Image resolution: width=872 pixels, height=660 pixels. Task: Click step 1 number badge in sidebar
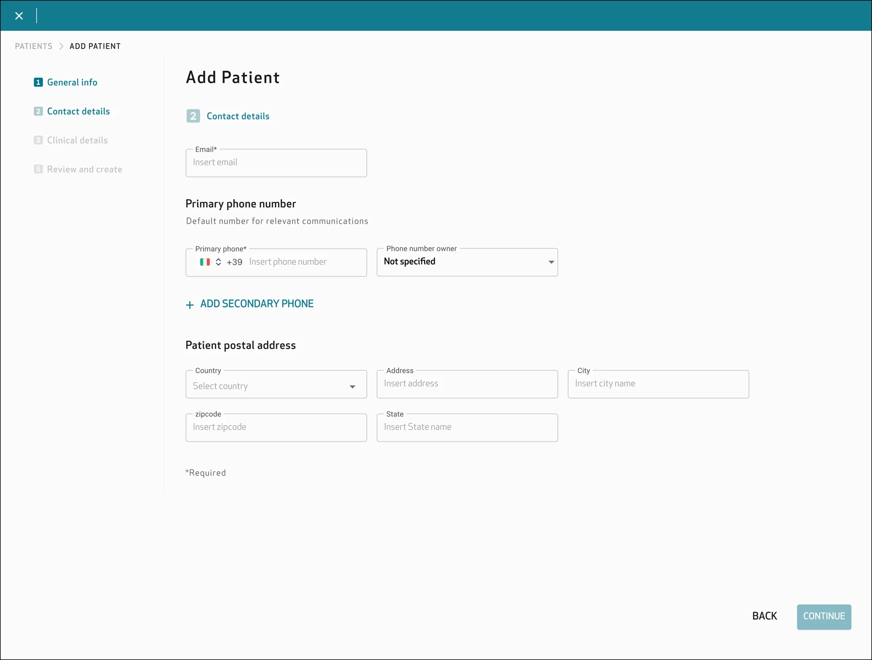click(x=38, y=82)
